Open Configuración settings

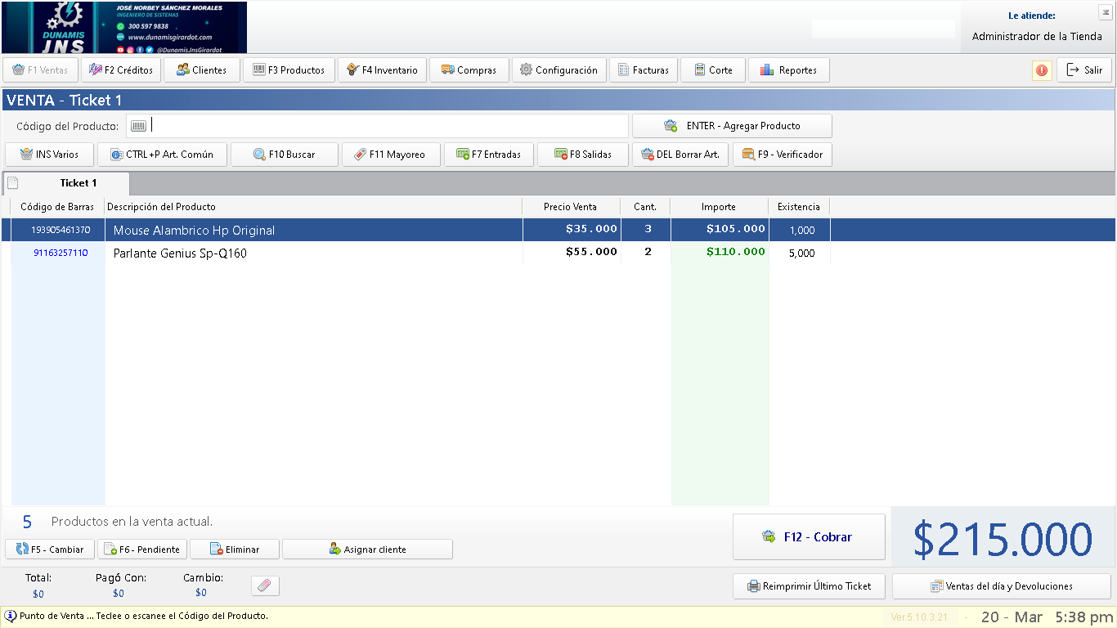coord(559,70)
